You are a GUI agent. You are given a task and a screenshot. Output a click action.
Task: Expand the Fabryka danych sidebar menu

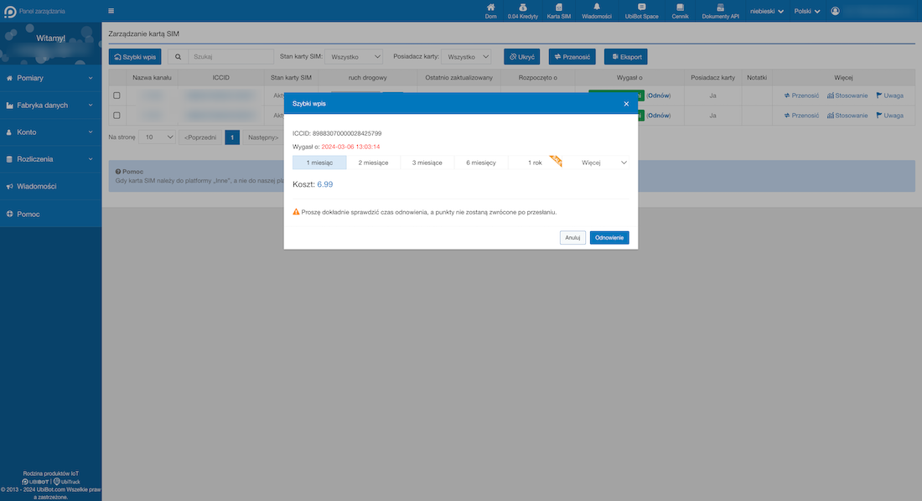[x=50, y=106]
